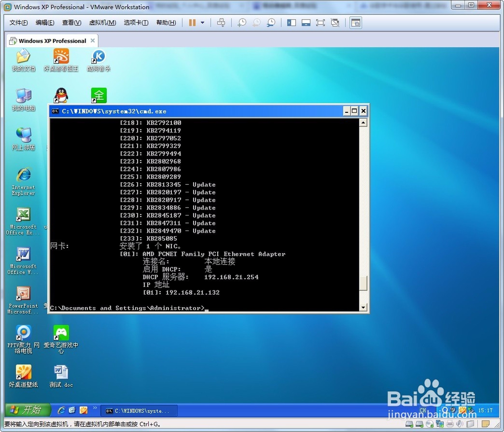The image size is (504, 432).
Task: Select the PPTV聚力 网络电视 shortcut
Action: coord(24,339)
